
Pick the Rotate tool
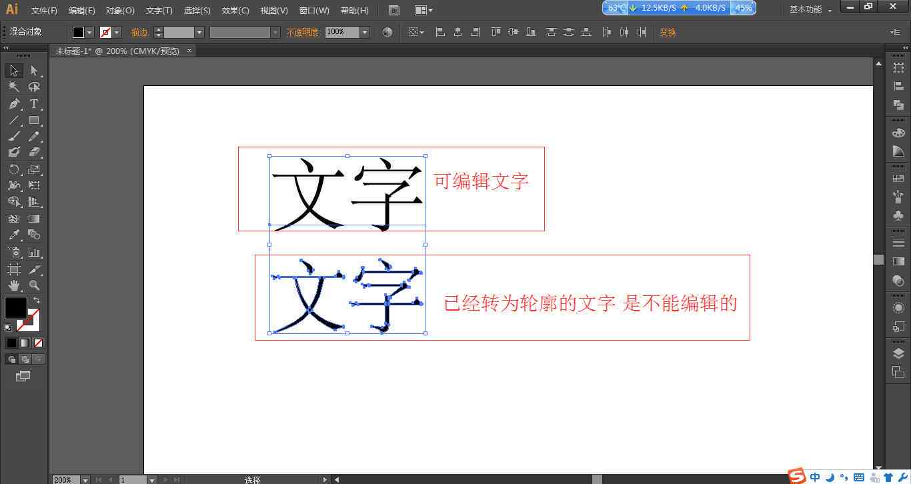coord(14,169)
